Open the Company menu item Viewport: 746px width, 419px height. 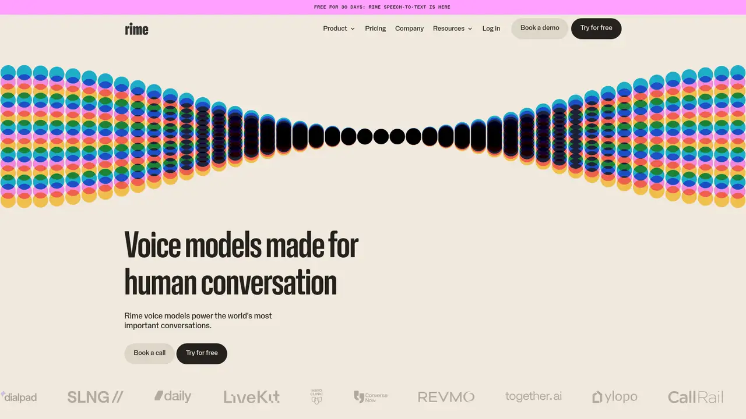pyautogui.click(x=409, y=29)
